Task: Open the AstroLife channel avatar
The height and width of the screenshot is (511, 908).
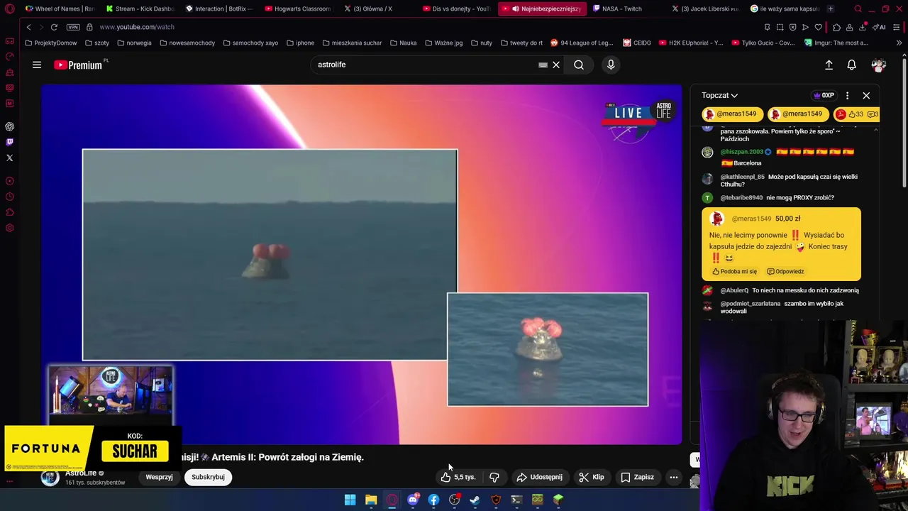Action: point(50,477)
